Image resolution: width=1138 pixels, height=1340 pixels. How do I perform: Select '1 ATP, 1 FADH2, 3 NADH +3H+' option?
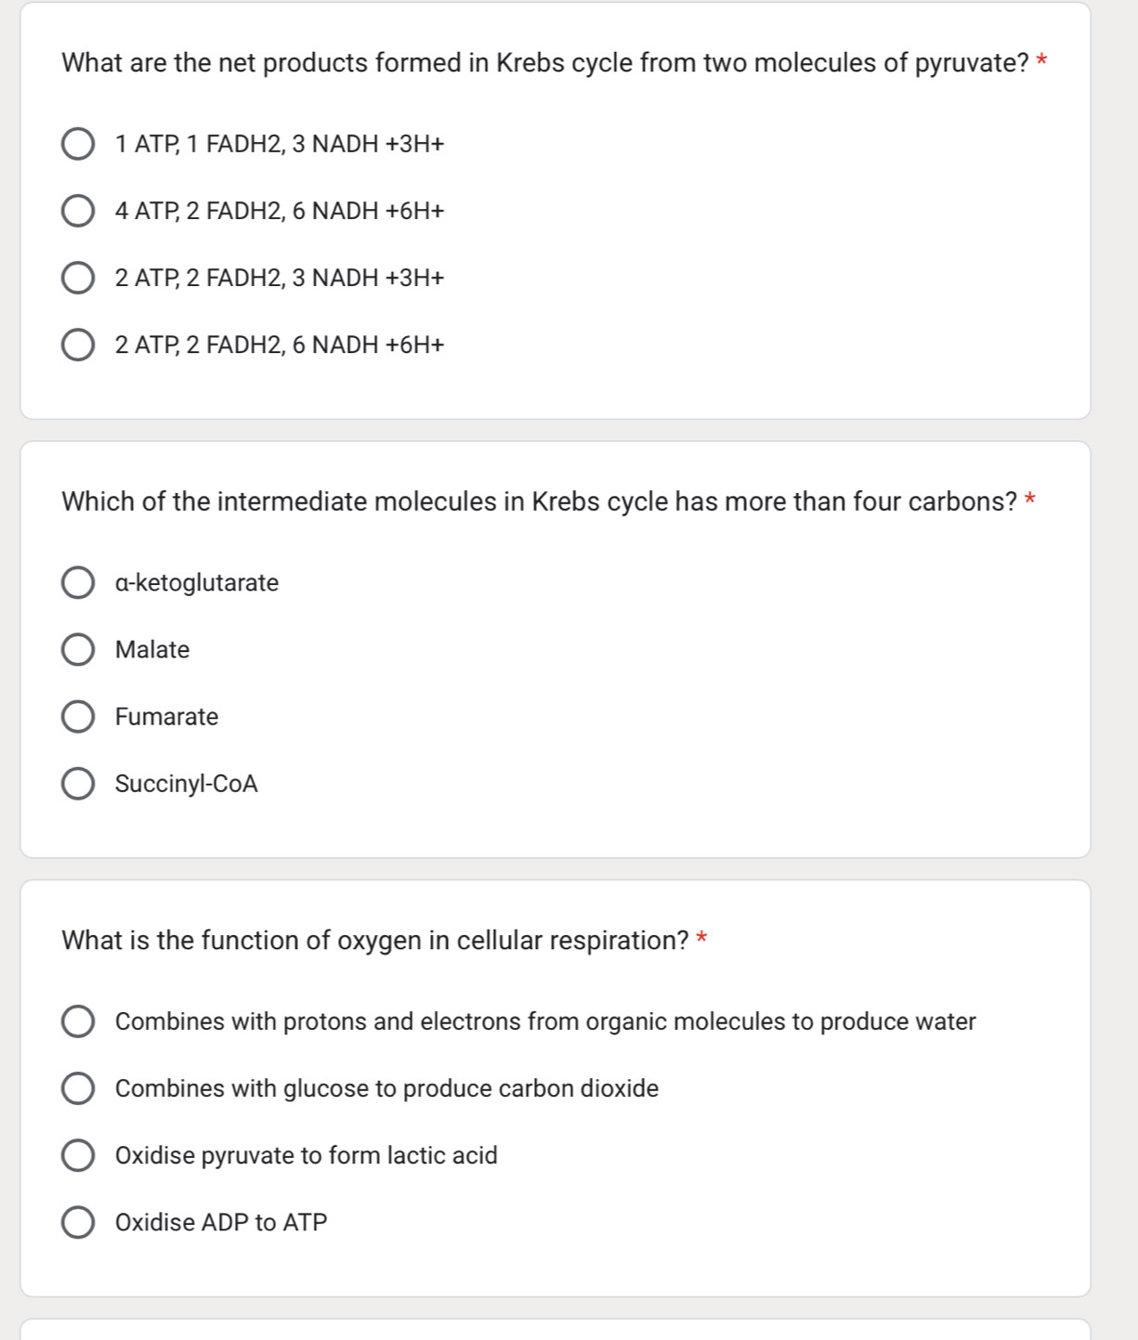(x=78, y=145)
